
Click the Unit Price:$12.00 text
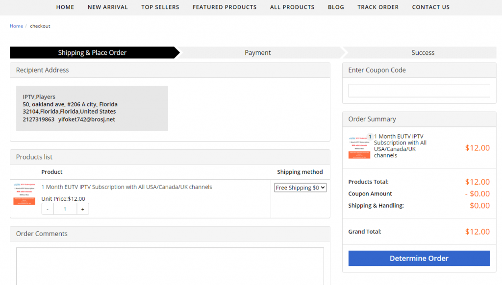click(63, 199)
